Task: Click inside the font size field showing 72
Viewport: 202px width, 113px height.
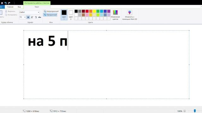Action: point(21,17)
